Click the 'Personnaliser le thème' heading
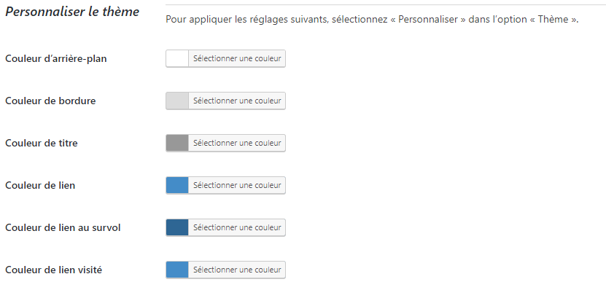The height and width of the screenshot is (290, 606). click(72, 12)
